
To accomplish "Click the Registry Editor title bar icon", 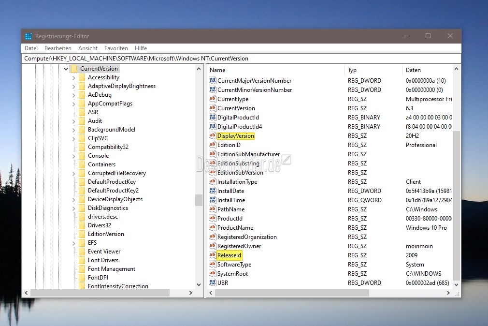I will (x=29, y=36).
